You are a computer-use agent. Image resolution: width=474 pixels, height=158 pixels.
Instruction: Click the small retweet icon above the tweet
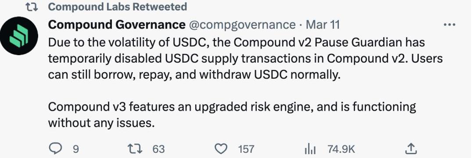point(31,7)
